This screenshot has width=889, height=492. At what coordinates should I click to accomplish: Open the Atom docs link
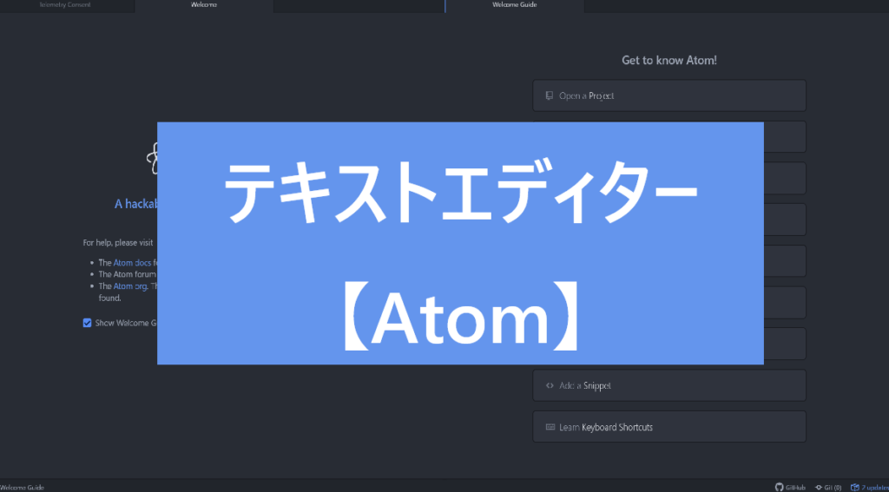tap(132, 263)
